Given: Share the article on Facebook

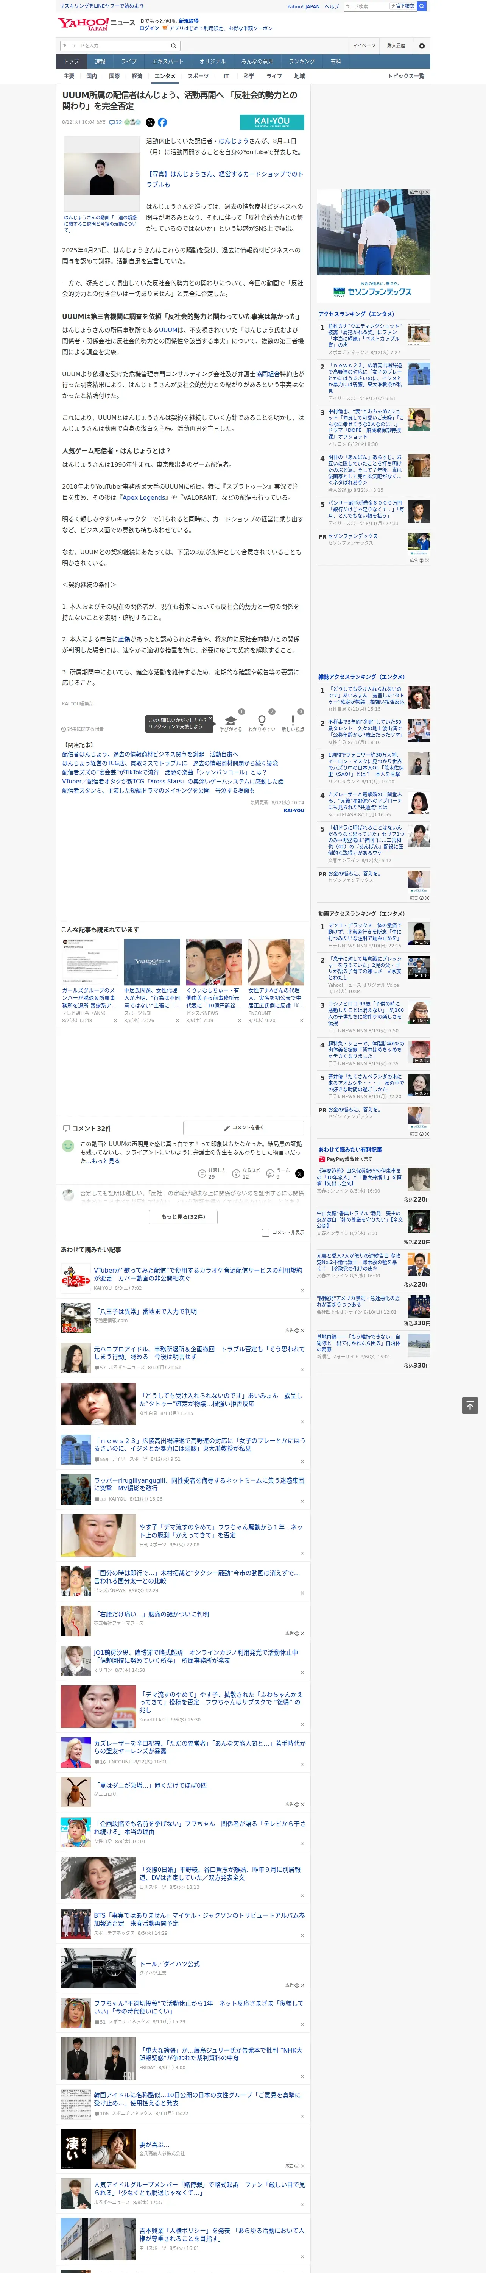Looking at the screenshot, I should coord(162,123).
